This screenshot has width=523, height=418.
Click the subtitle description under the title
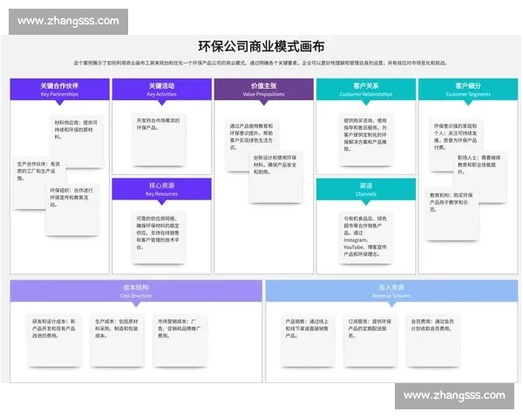pyautogui.click(x=261, y=63)
